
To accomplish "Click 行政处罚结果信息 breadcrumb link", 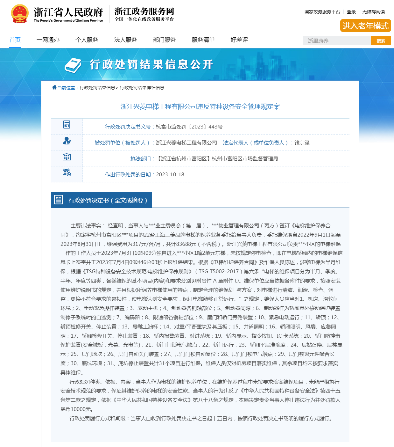I will 97,88.
